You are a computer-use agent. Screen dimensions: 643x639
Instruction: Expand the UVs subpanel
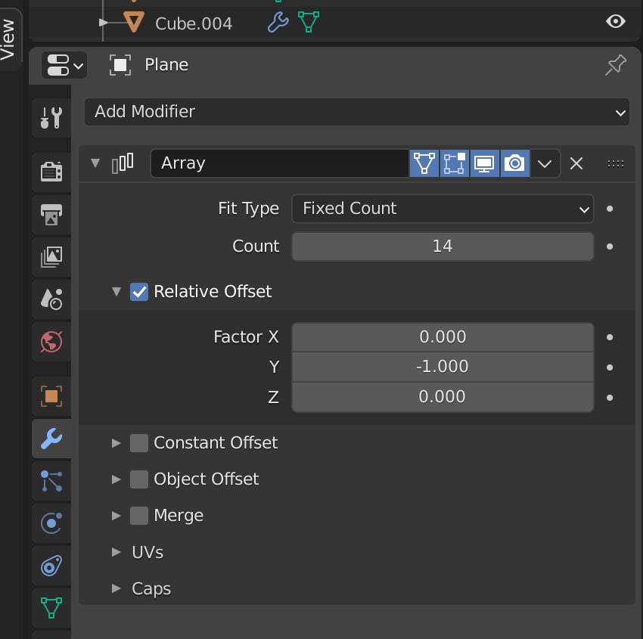pos(116,552)
